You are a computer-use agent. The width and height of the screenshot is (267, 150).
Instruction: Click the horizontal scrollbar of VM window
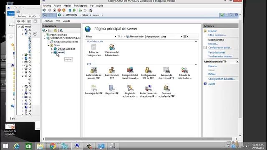139,139
